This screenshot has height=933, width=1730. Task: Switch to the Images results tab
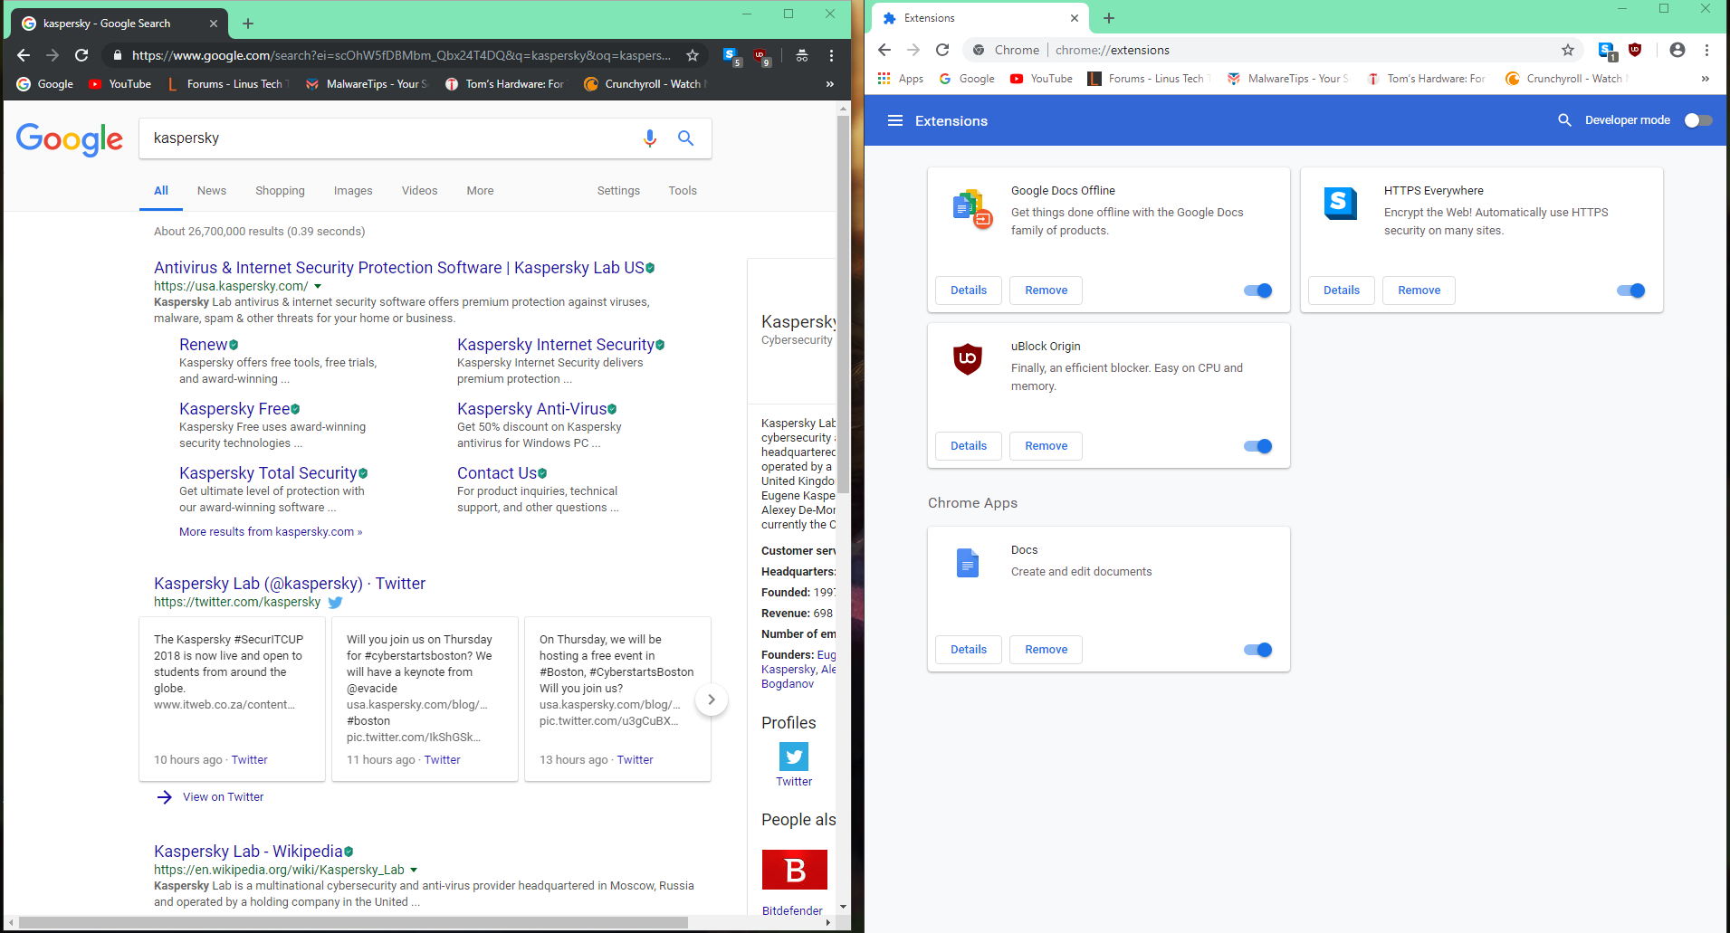point(353,191)
